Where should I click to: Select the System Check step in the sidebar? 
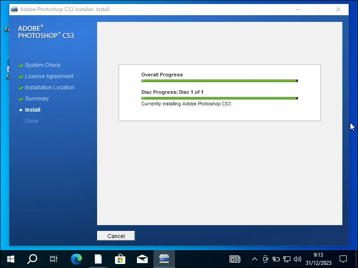43,65
